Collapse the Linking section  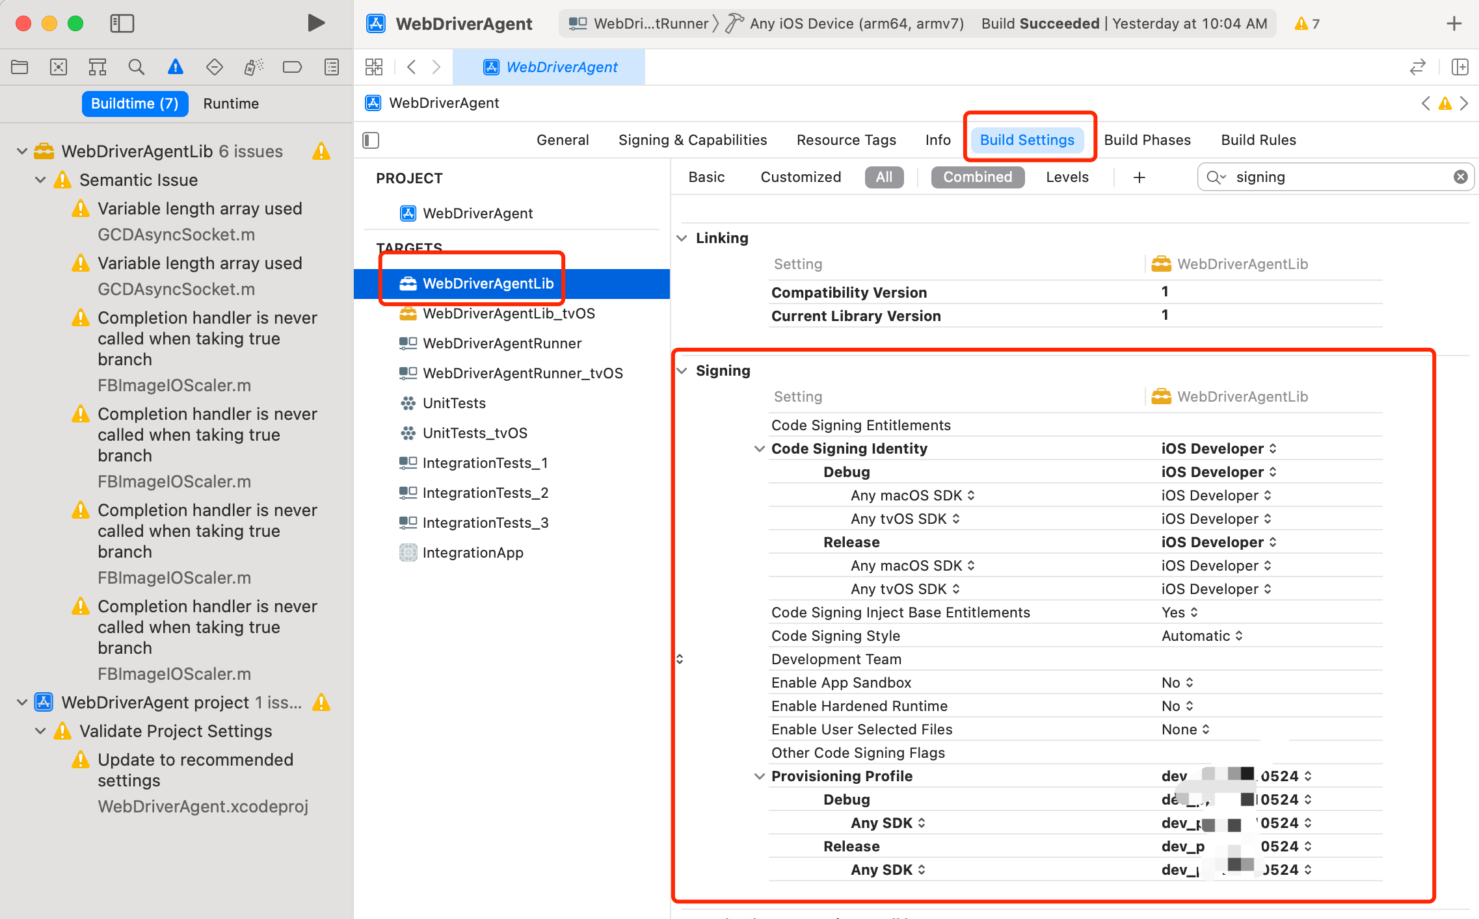pyautogui.click(x=682, y=238)
